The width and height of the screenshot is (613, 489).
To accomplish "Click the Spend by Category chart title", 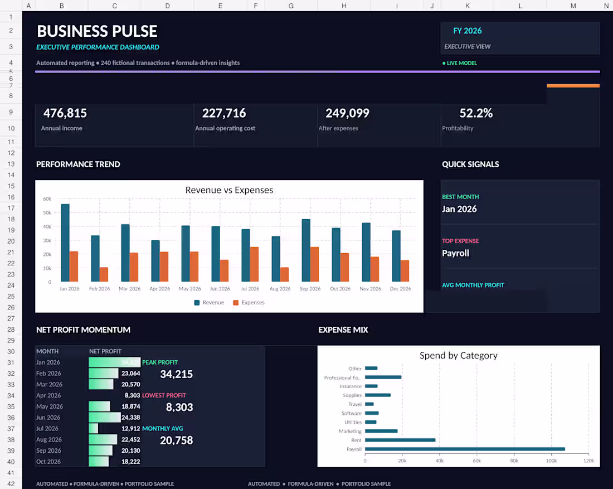I will tap(458, 356).
